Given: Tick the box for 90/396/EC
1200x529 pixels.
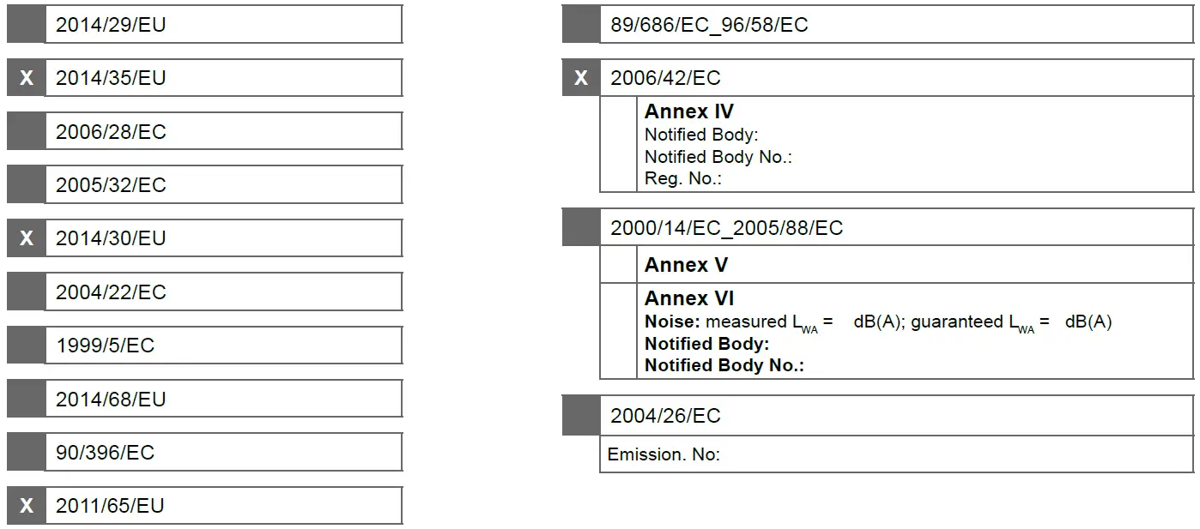Looking at the screenshot, I should (26, 452).
